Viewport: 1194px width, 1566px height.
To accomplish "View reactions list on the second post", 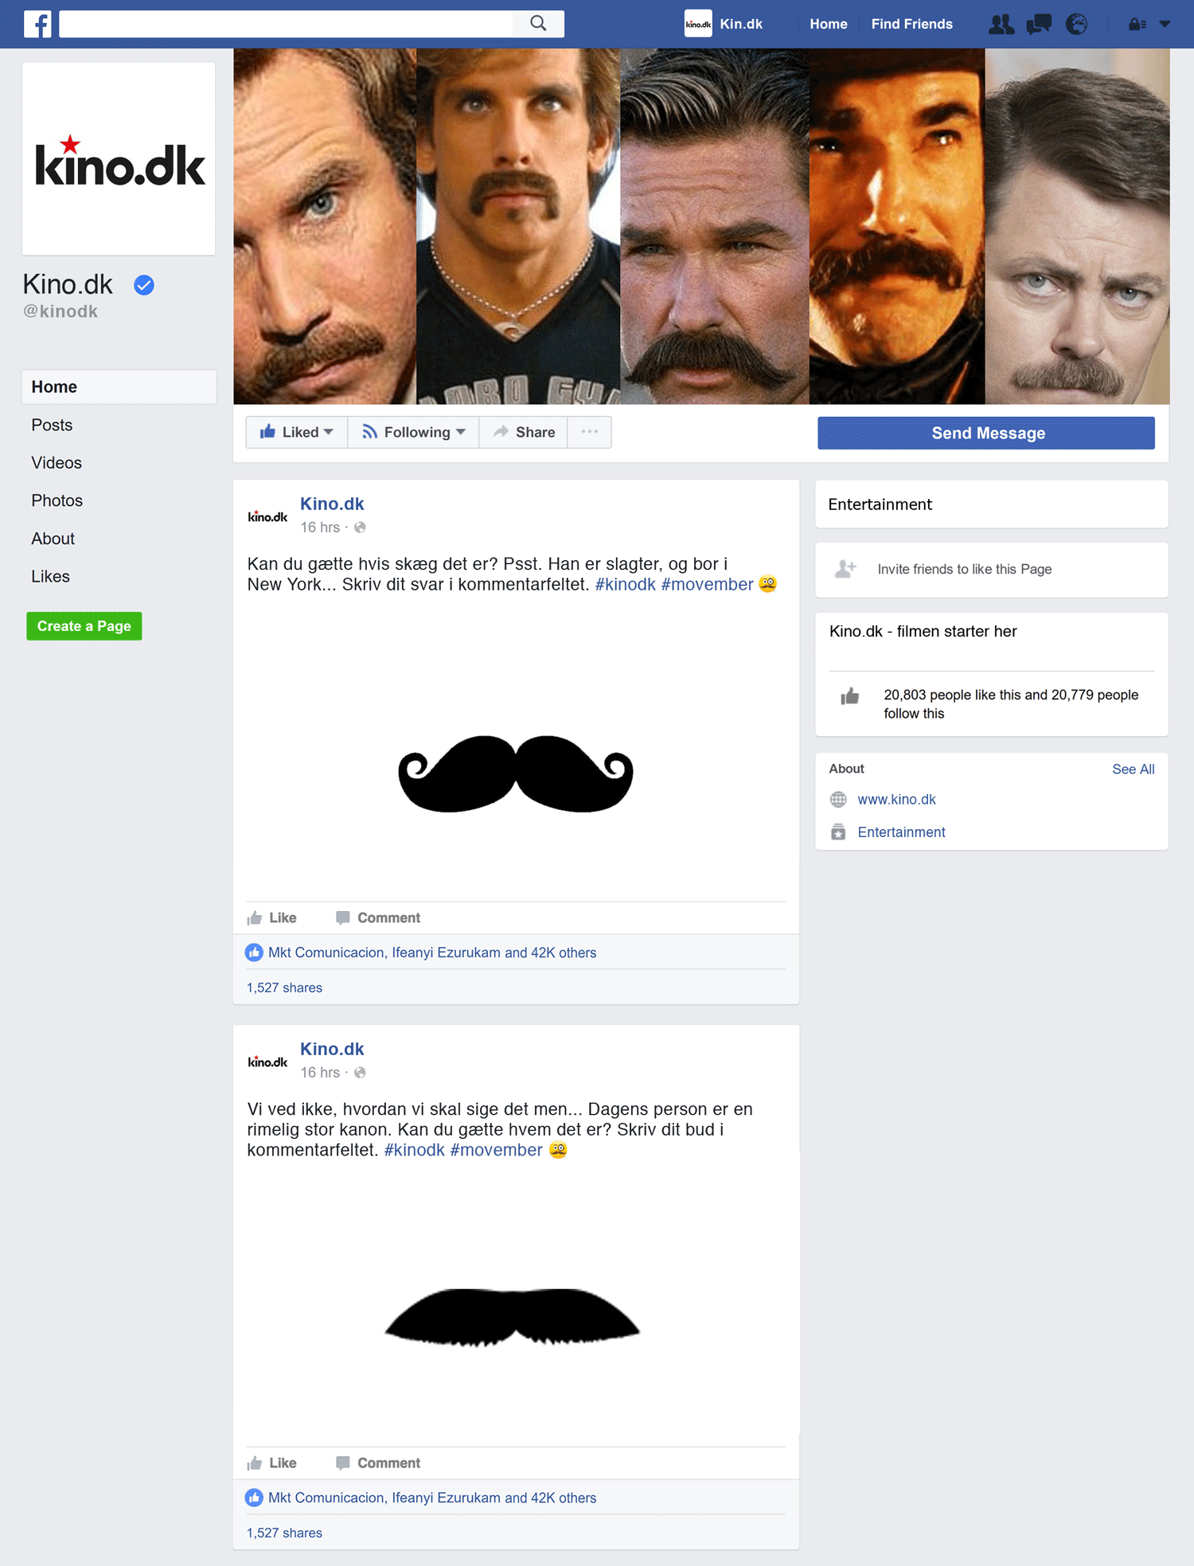I will (x=432, y=1498).
